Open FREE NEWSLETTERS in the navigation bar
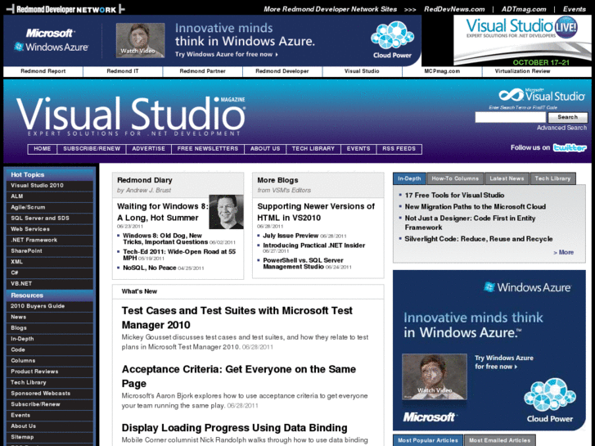 208,149
